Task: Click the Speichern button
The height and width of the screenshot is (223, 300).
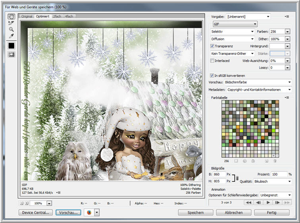Action: click(x=196, y=212)
